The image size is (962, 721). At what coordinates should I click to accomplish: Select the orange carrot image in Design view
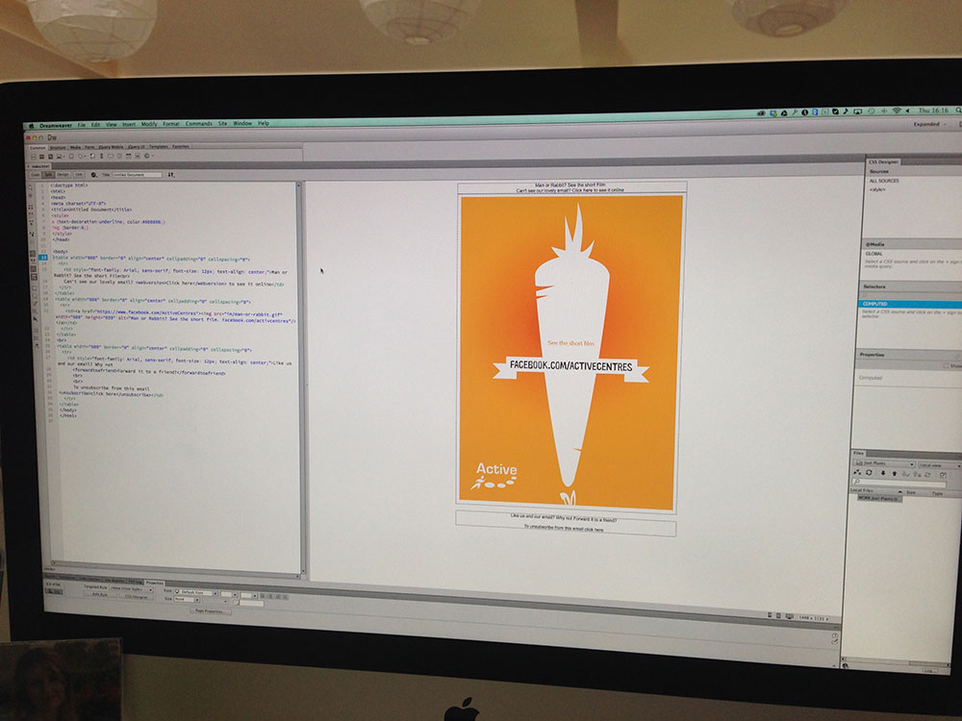[x=570, y=353]
